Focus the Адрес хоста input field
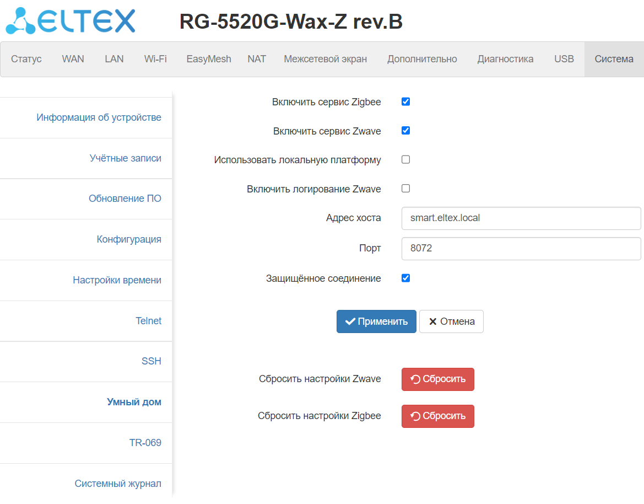This screenshot has width=644, height=504. (521, 218)
